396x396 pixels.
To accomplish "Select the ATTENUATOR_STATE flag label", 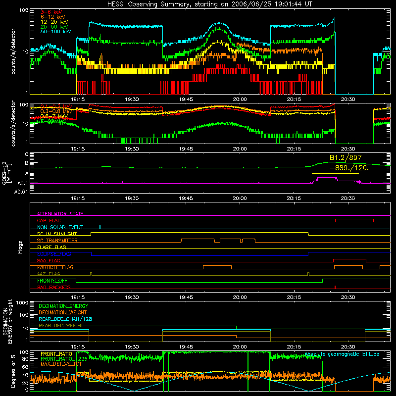I will pyautogui.click(x=60, y=214).
